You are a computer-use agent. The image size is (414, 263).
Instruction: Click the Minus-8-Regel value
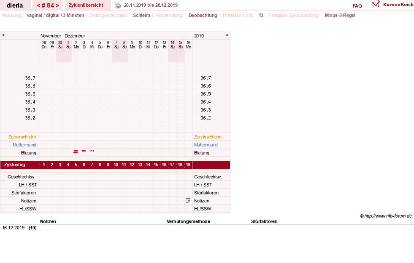[x=340, y=15]
